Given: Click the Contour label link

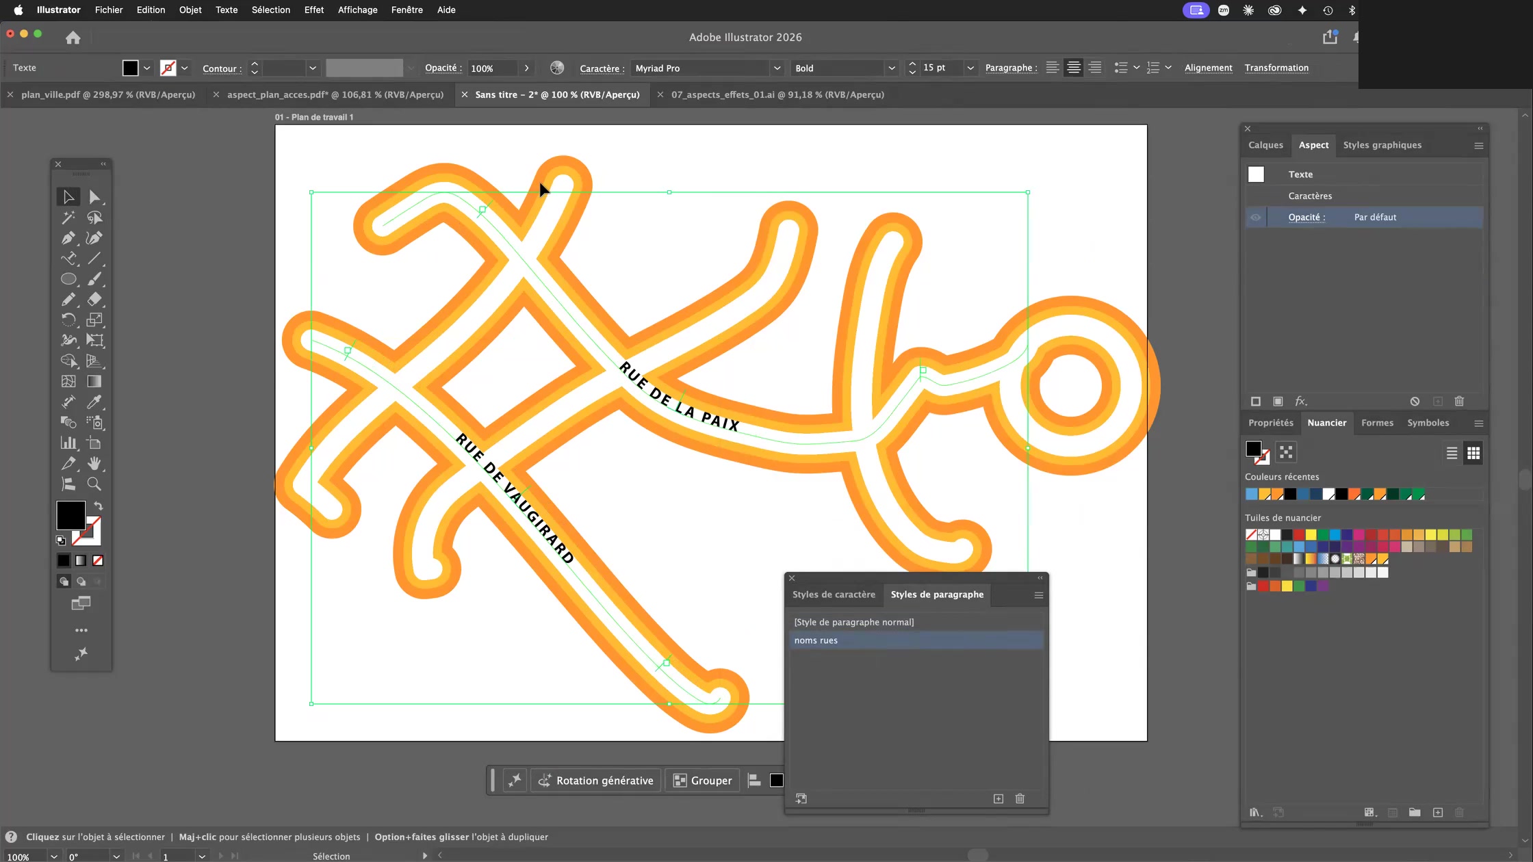Looking at the screenshot, I should [x=222, y=68].
